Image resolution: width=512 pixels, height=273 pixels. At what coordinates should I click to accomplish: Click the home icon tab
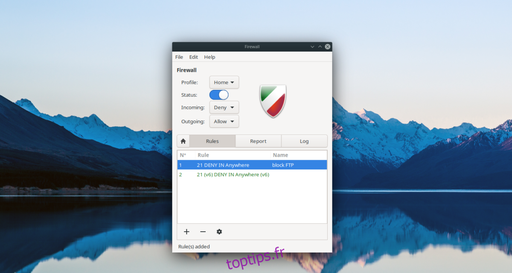(183, 141)
